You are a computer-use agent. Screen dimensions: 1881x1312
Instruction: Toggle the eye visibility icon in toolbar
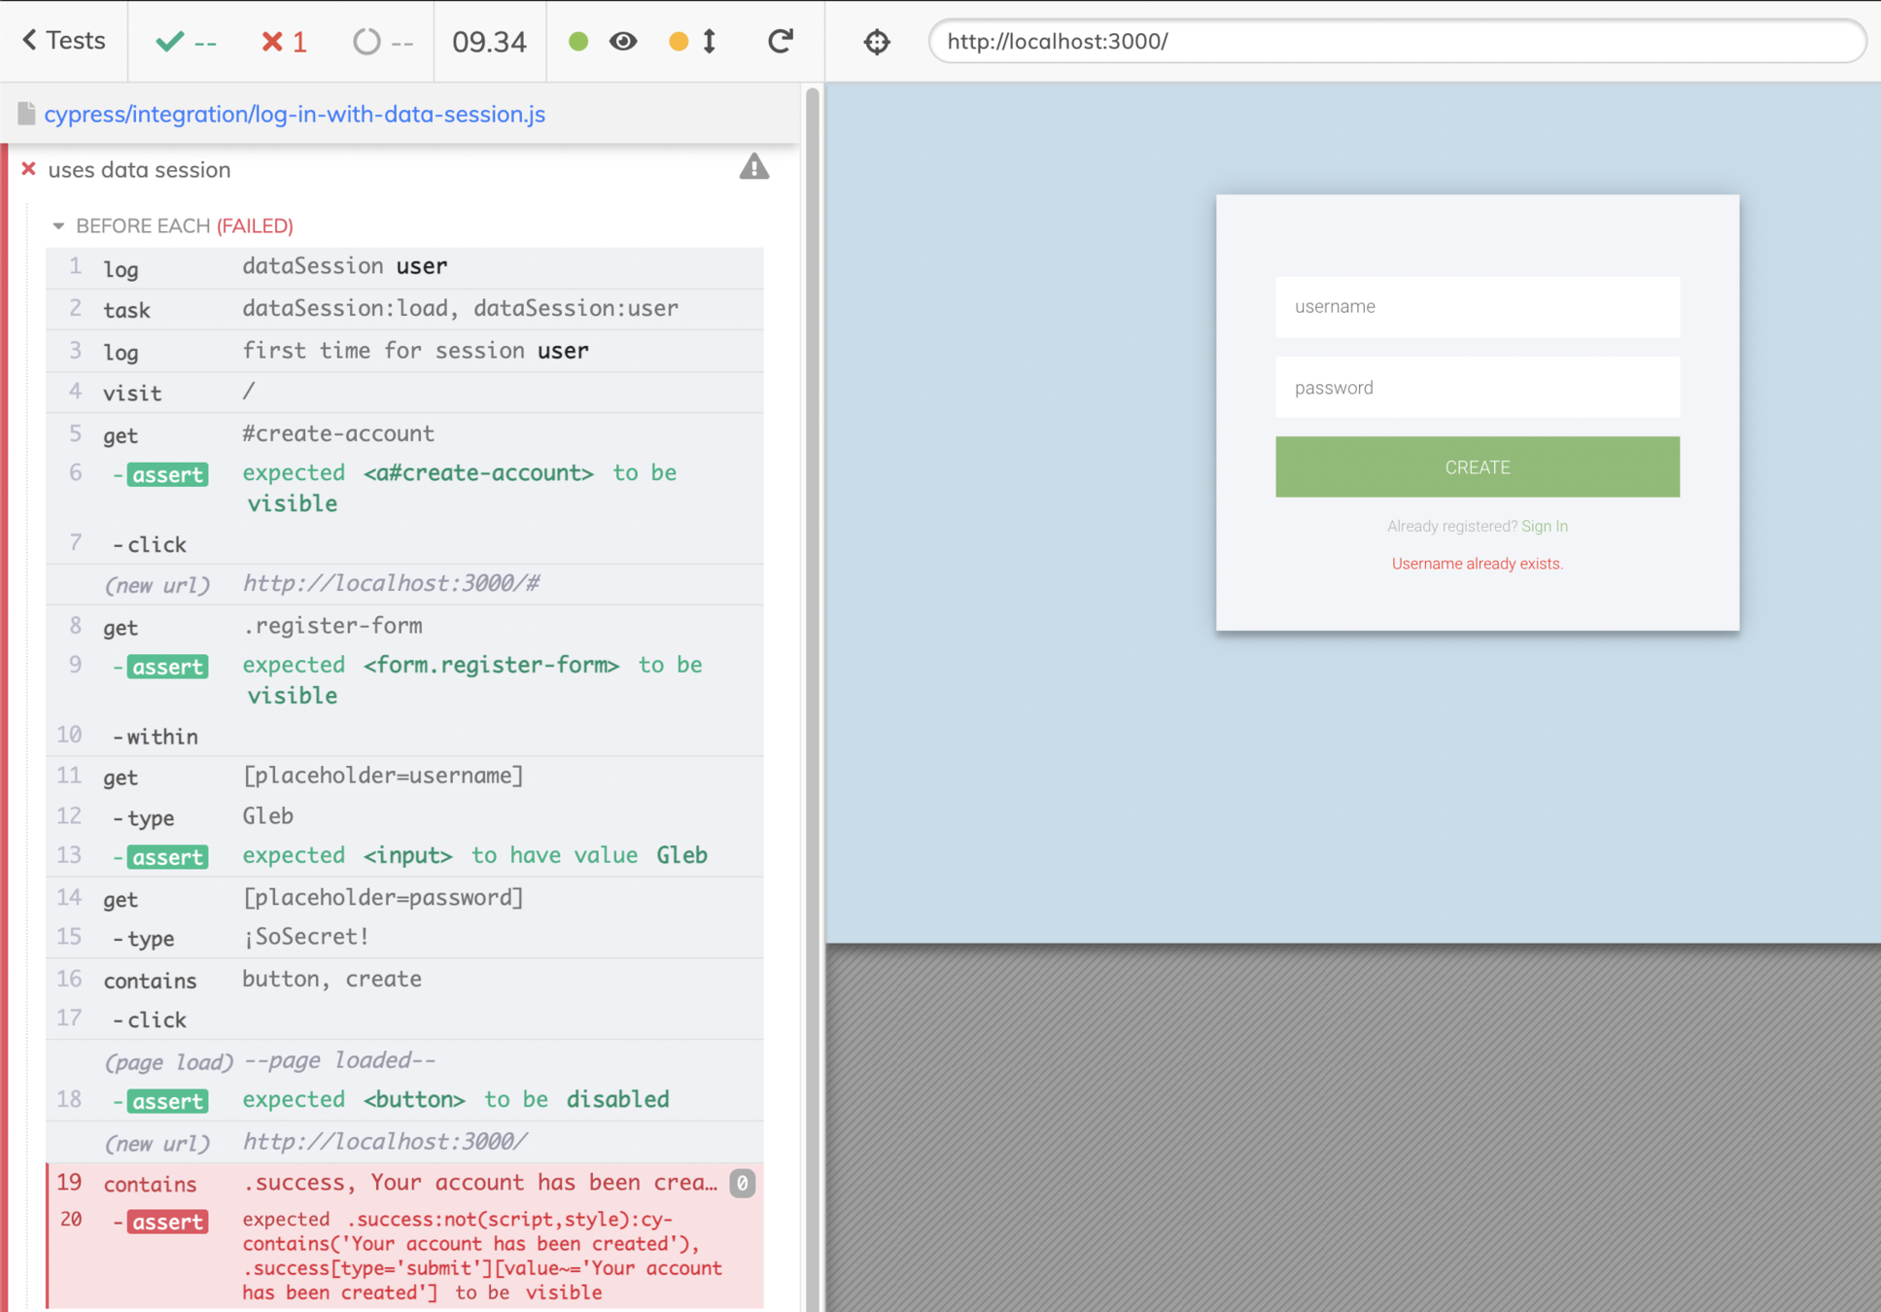(x=623, y=41)
